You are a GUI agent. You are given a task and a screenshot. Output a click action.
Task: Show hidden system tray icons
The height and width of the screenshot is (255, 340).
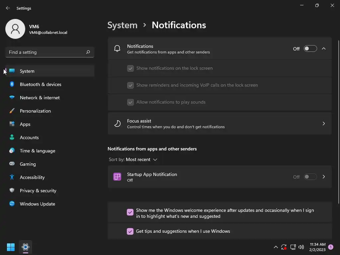point(276,247)
